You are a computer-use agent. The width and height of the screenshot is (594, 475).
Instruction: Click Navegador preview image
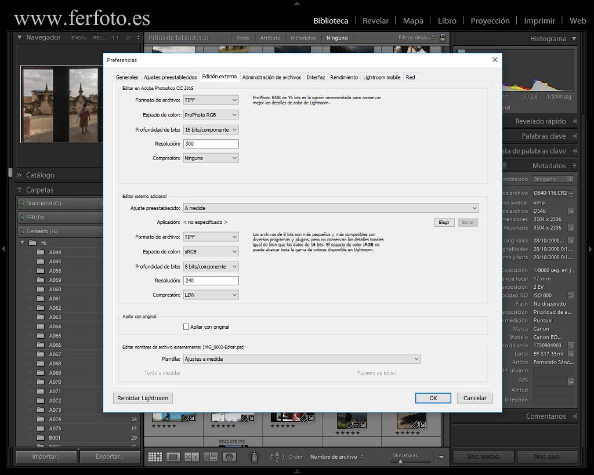[62, 104]
